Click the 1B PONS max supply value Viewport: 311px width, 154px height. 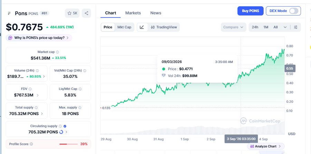coord(70,114)
